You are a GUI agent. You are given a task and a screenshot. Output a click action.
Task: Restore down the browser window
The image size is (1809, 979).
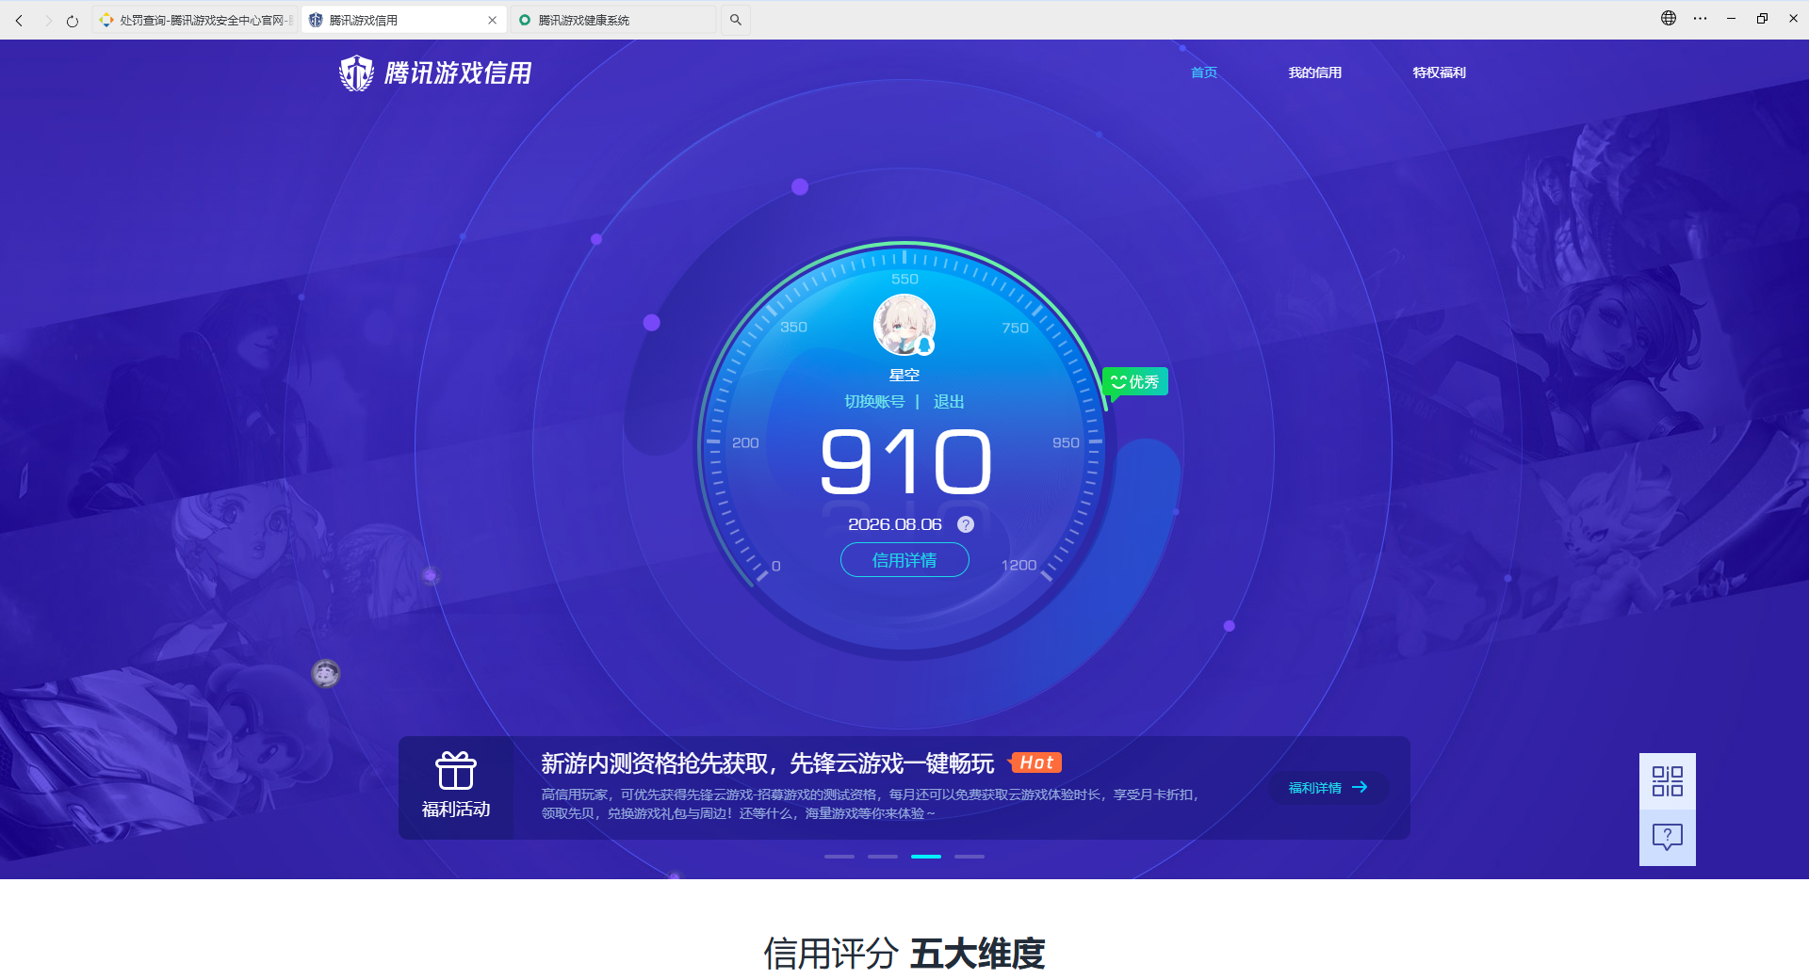pyautogui.click(x=1762, y=18)
